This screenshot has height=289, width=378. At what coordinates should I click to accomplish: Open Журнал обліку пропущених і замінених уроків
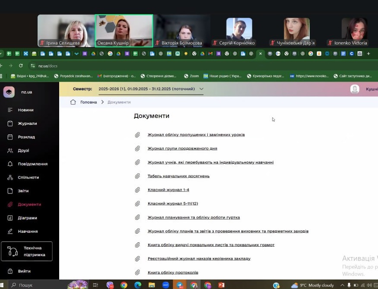point(196,135)
